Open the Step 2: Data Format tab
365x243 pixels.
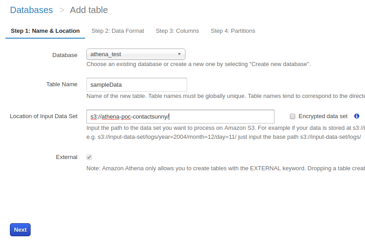point(118,31)
